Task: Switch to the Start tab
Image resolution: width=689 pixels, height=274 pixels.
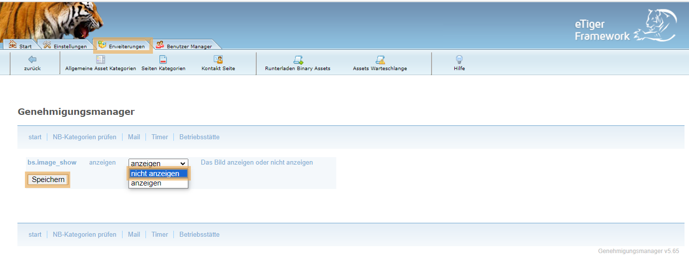Action: 20,46
